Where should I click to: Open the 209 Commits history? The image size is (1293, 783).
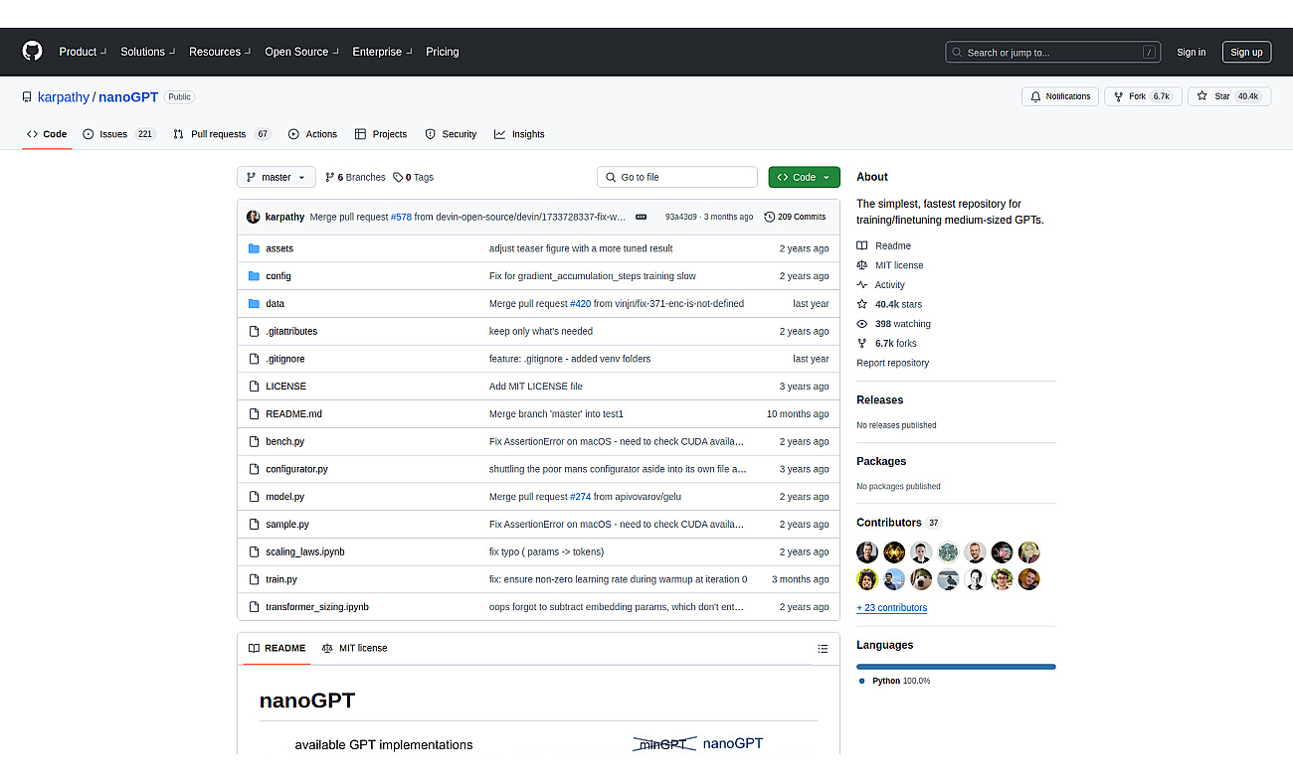[795, 217]
